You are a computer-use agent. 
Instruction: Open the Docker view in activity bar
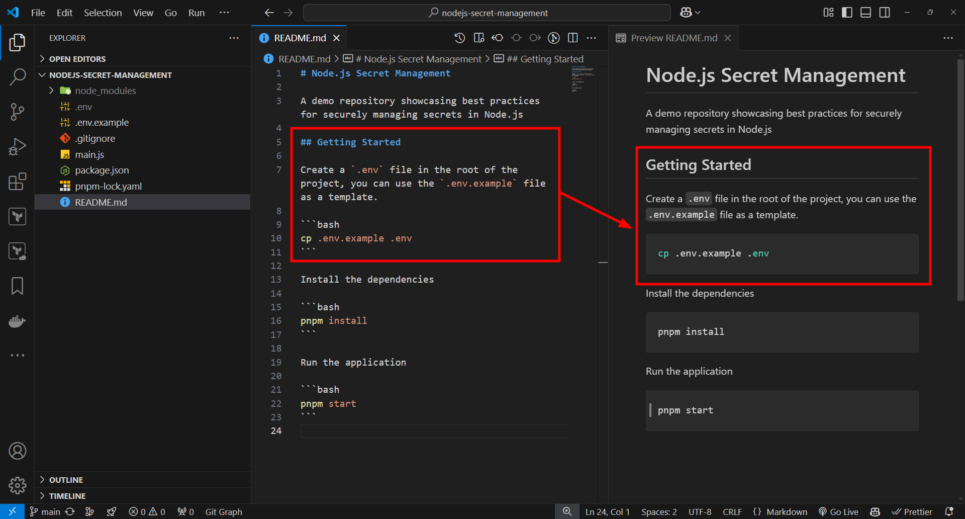tap(18, 321)
